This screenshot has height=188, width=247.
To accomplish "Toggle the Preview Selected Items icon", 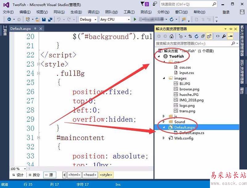I will click(x=230, y=36).
